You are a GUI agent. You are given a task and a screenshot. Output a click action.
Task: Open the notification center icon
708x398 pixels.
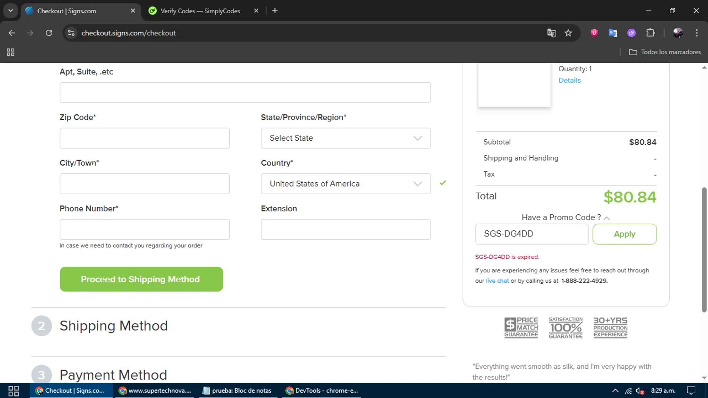[691, 390]
